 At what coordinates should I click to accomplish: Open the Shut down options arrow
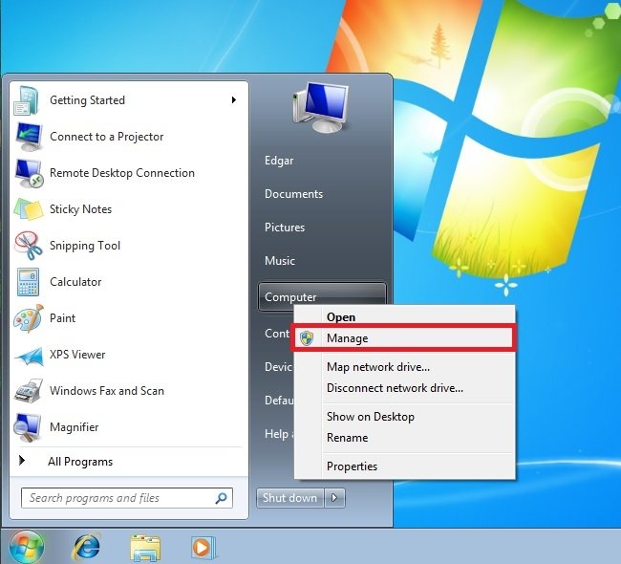point(334,497)
